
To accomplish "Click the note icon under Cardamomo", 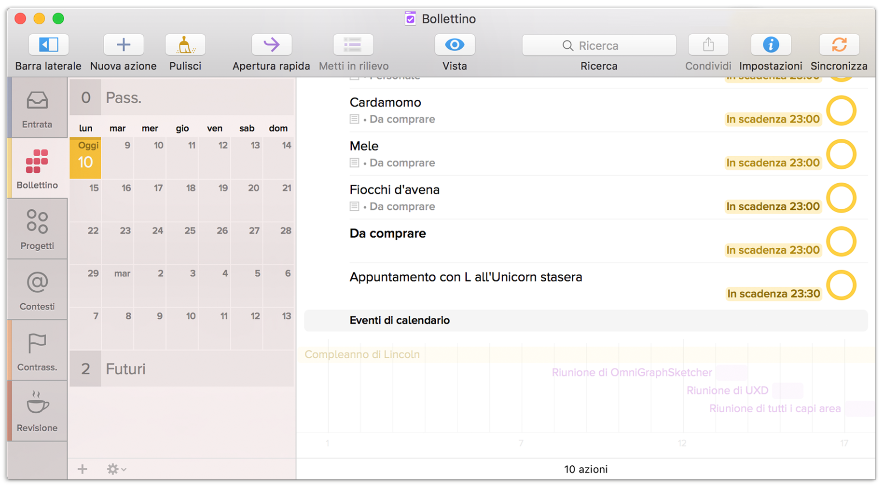I will tap(354, 119).
